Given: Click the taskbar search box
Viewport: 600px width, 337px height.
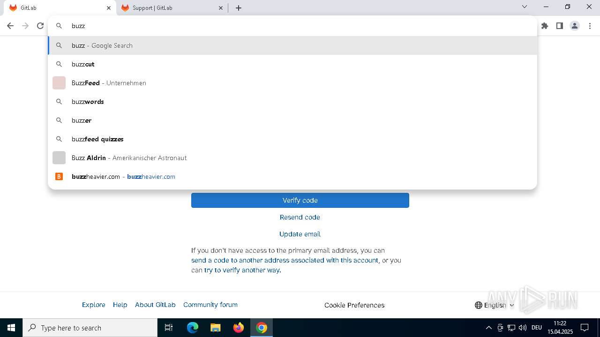Looking at the screenshot, I should (90, 328).
